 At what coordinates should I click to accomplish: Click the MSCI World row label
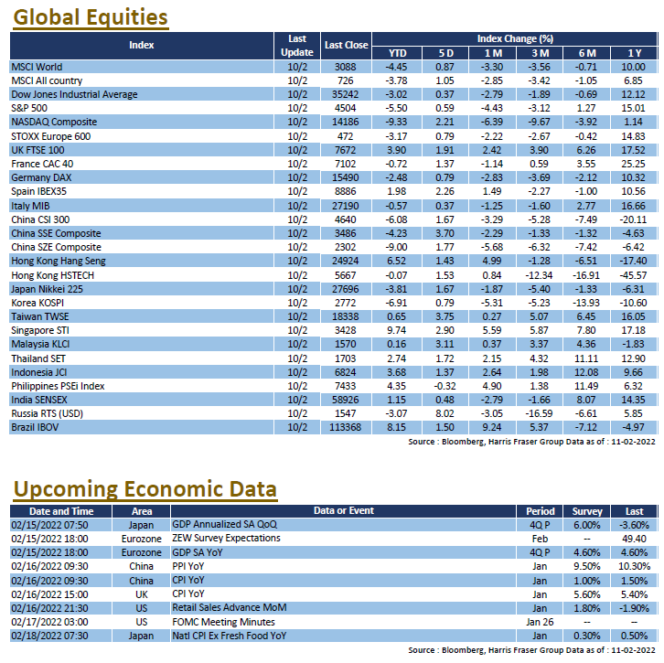tap(37, 67)
